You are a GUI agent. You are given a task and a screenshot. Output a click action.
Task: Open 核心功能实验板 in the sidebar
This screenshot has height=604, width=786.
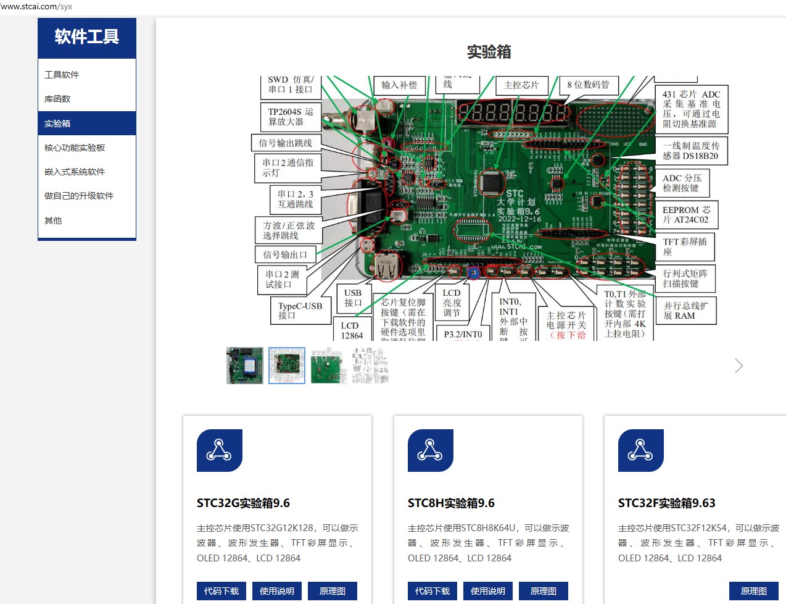(x=87, y=148)
